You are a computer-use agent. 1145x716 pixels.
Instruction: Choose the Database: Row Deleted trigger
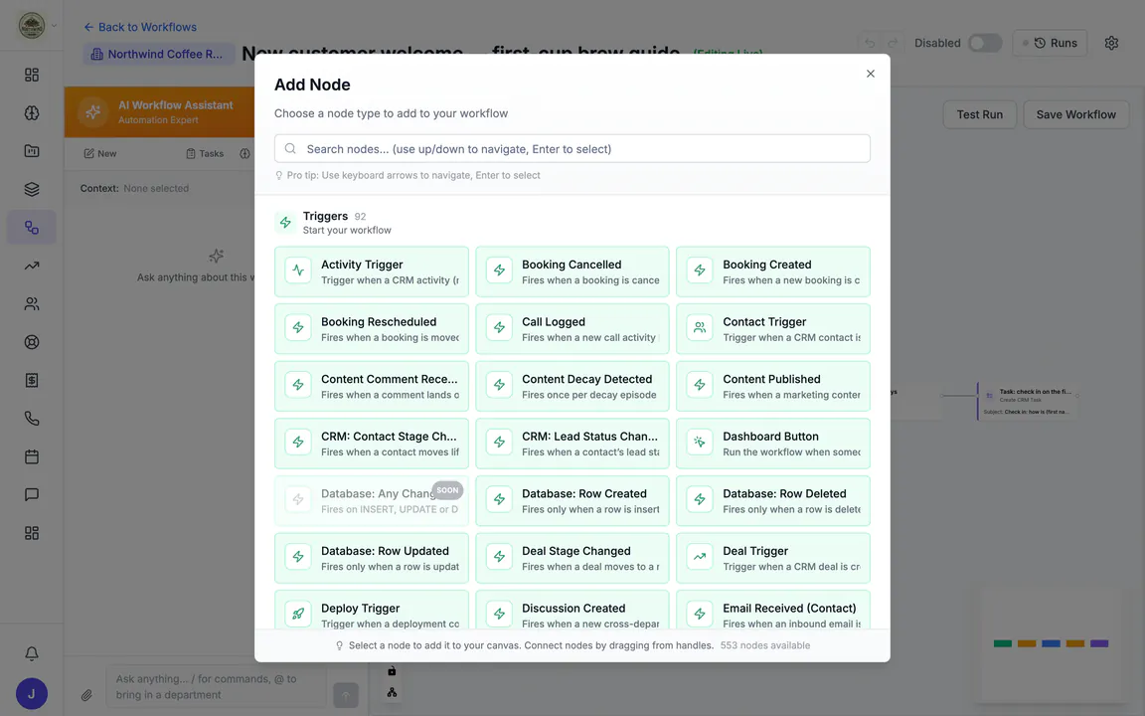point(772,501)
